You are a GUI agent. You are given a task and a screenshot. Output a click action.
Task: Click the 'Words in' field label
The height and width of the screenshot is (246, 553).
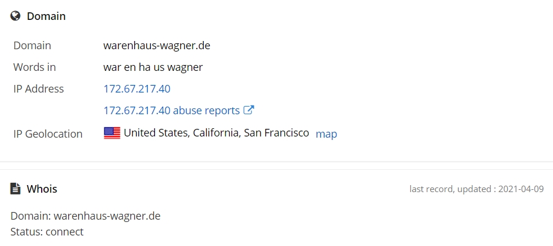(35, 67)
